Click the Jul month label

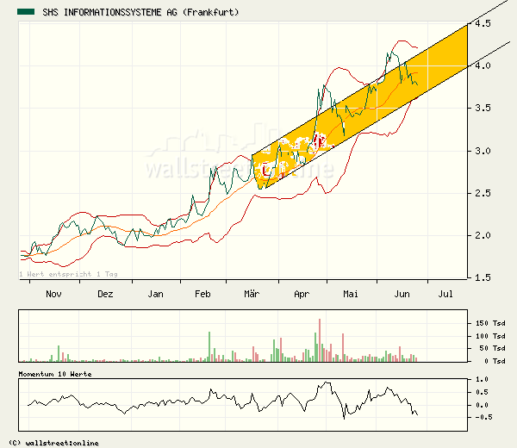point(445,294)
